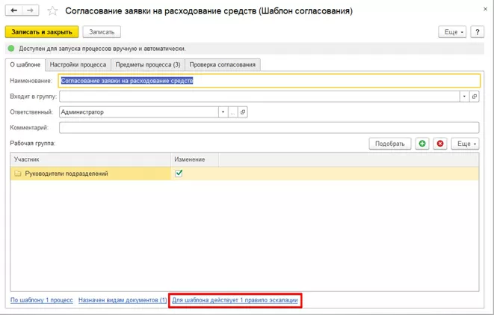Uncheck the Изменение checkbox for Руководители подразделений

tap(179, 173)
